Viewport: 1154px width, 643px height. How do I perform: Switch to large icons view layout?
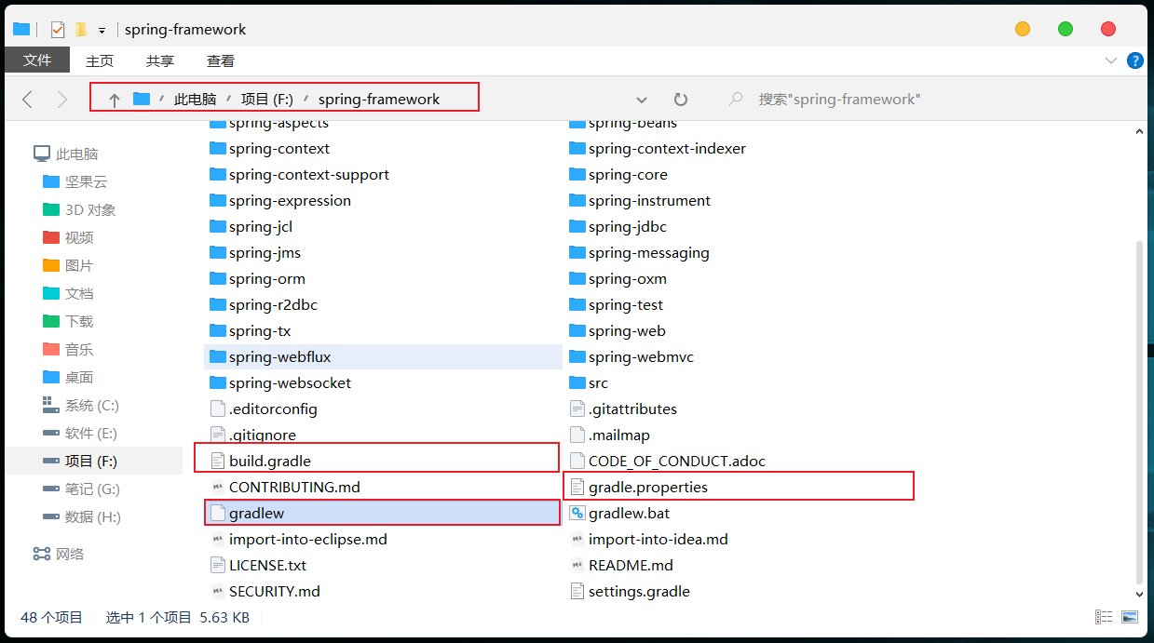1130,617
